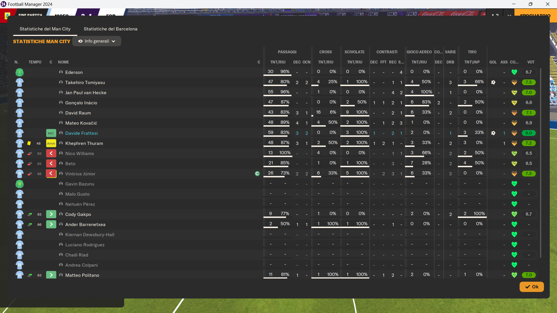Expand the chevron at the top right bar
The image size is (557, 313).
click(x=509, y=15)
